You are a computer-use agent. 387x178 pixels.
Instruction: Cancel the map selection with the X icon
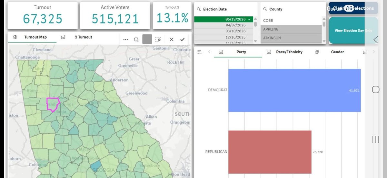172,40
